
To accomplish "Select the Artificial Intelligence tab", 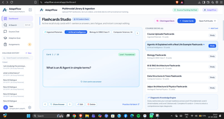I will [76, 32].
